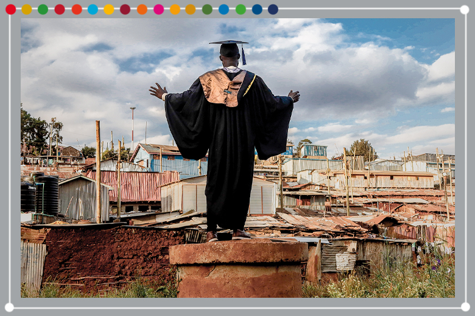
Task: Pick the orange-red dot before the cyan dot
Action: [x=76, y=9]
